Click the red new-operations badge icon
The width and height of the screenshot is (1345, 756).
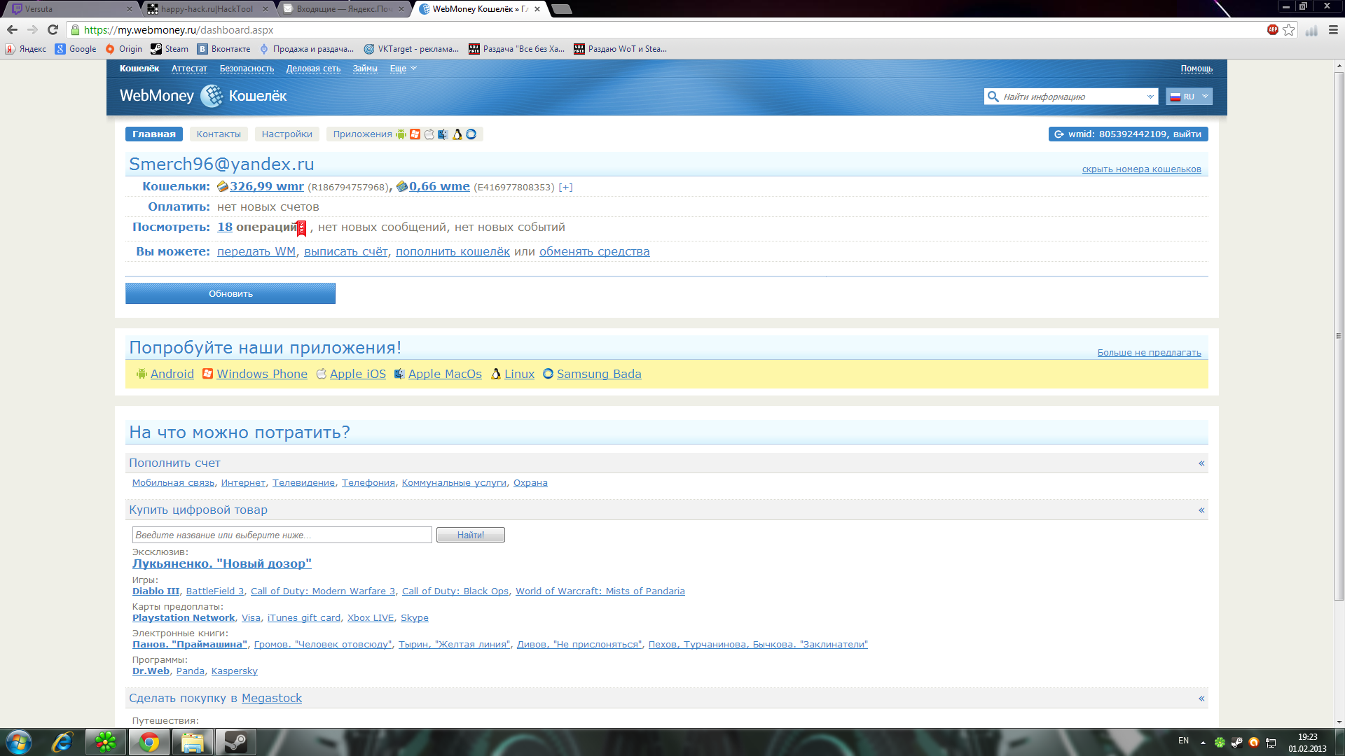(301, 228)
